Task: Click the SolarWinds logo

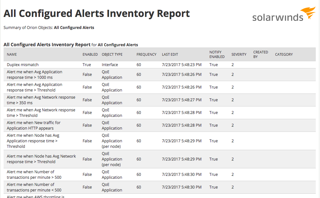Action: coord(283,15)
